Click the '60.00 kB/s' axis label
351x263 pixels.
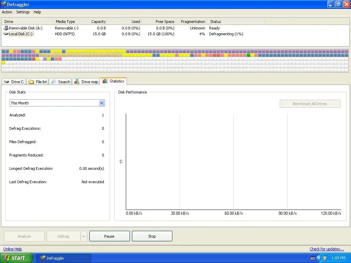coord(234,213)
